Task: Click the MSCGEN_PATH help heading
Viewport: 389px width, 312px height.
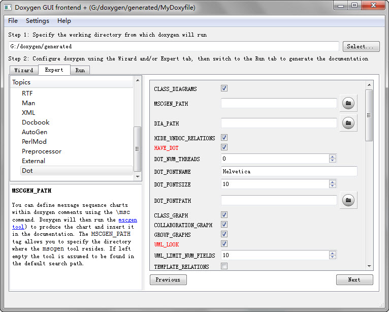Action: (32, 191)
